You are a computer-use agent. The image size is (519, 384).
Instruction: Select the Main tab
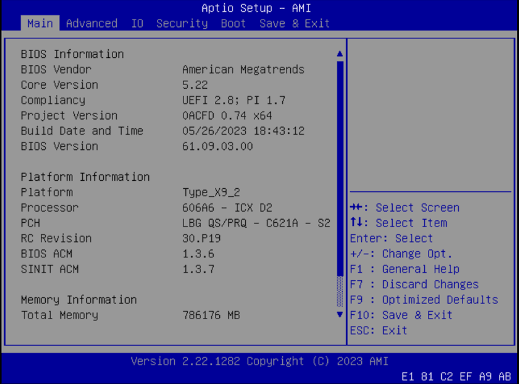[x=40, y=23]
